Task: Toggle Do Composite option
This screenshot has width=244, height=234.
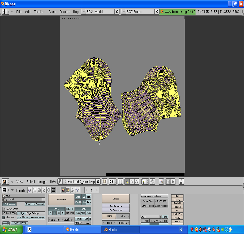Action: (x=116, y=210)
